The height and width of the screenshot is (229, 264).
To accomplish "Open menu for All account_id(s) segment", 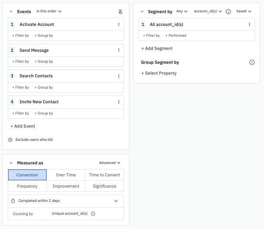I will [249, 24].
